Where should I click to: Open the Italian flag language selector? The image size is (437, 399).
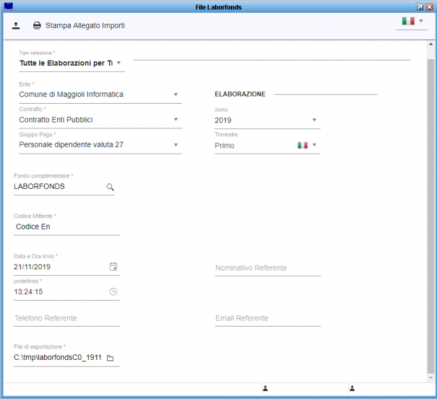click(412, 21)
